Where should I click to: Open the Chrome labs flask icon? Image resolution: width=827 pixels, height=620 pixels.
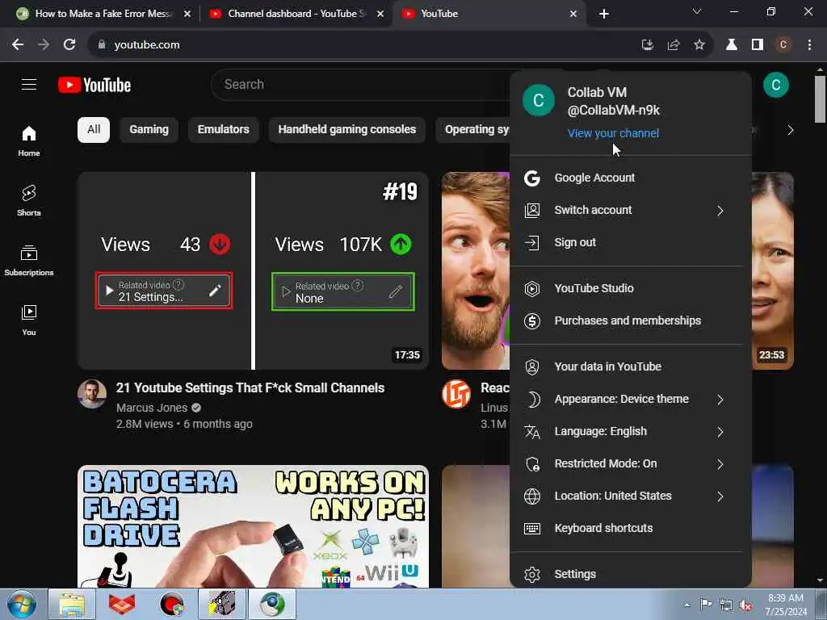[x=732, y=45]
